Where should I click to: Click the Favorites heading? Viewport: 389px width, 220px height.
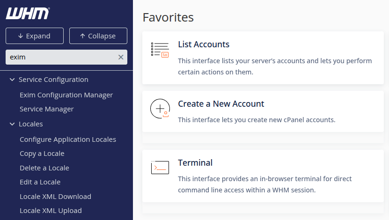click(168, 17)
